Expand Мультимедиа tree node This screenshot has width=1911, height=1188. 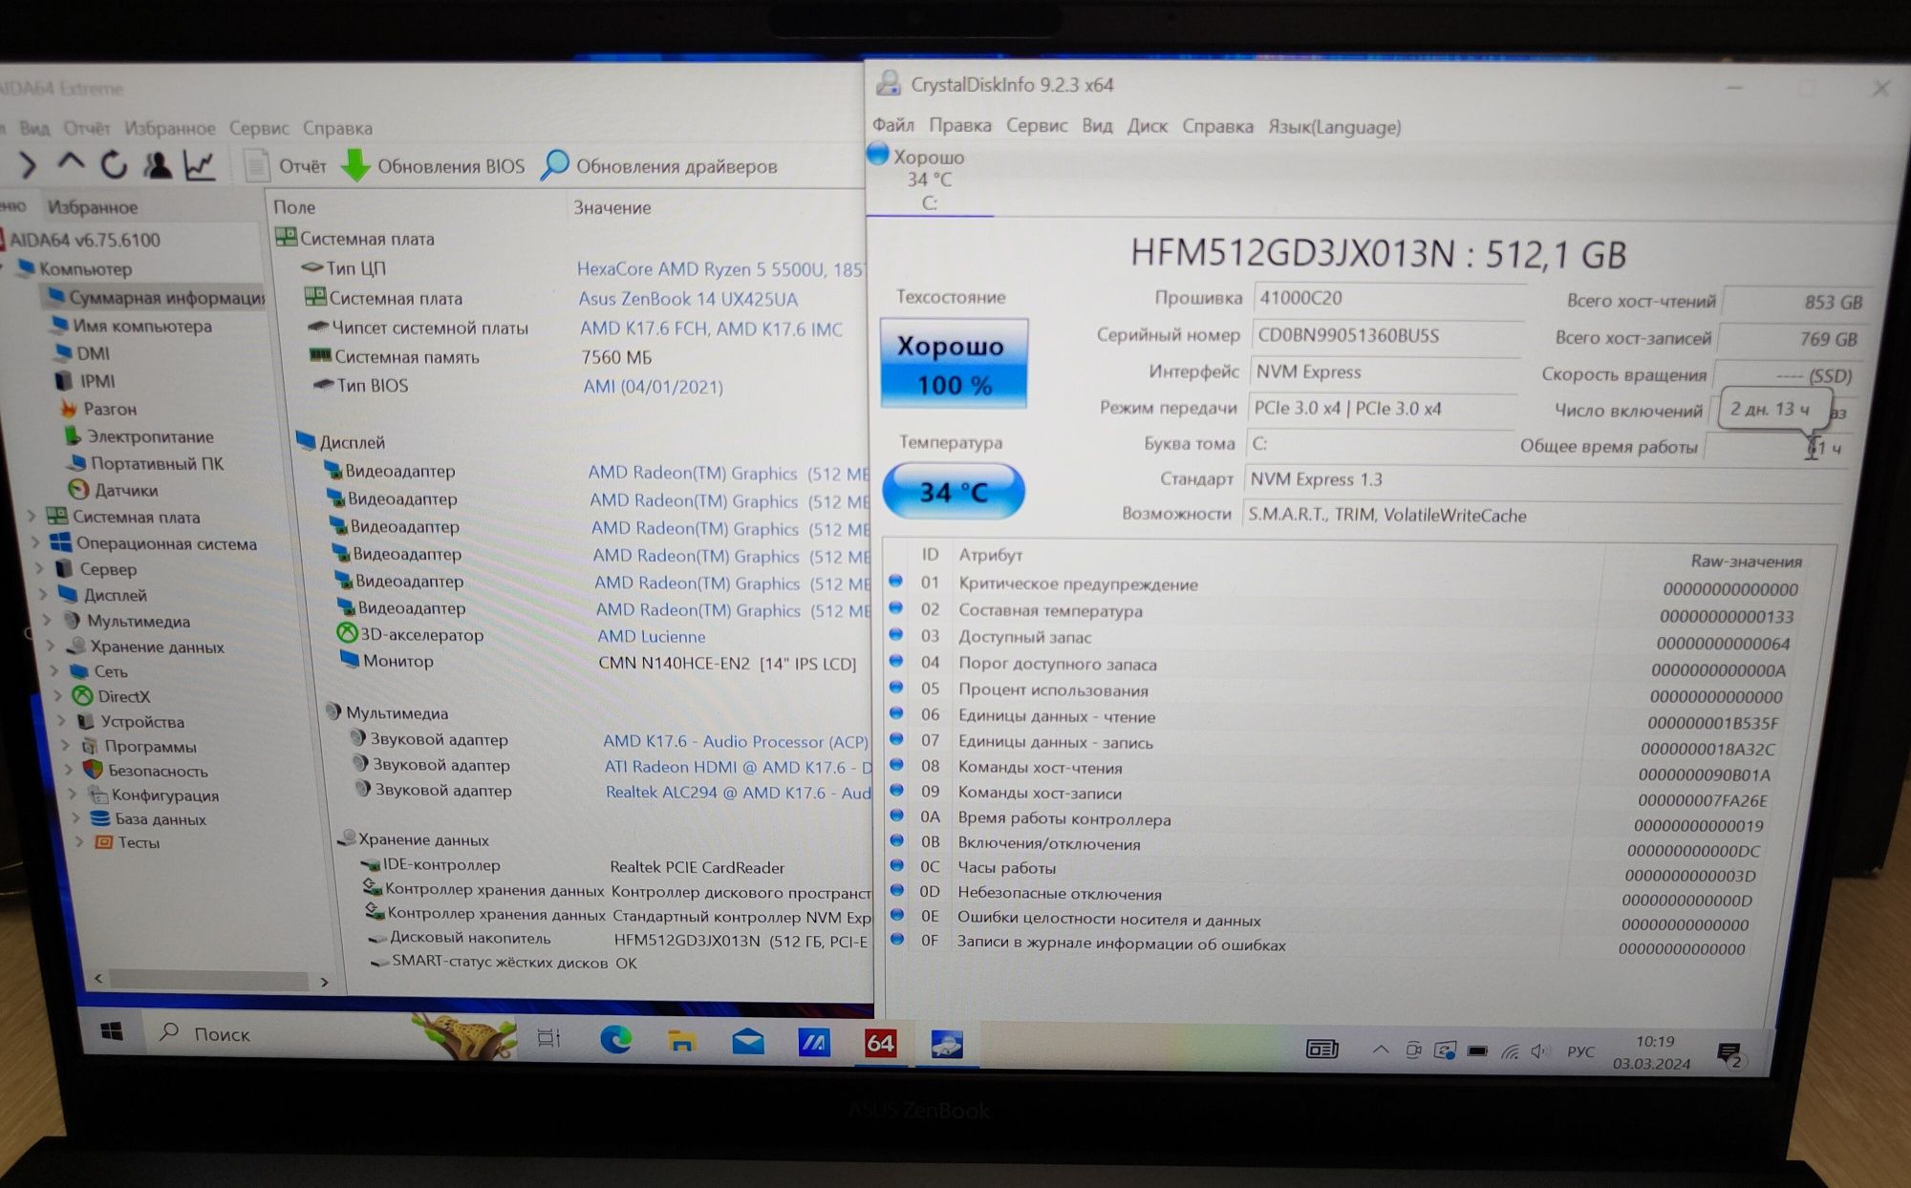[49, 621]
